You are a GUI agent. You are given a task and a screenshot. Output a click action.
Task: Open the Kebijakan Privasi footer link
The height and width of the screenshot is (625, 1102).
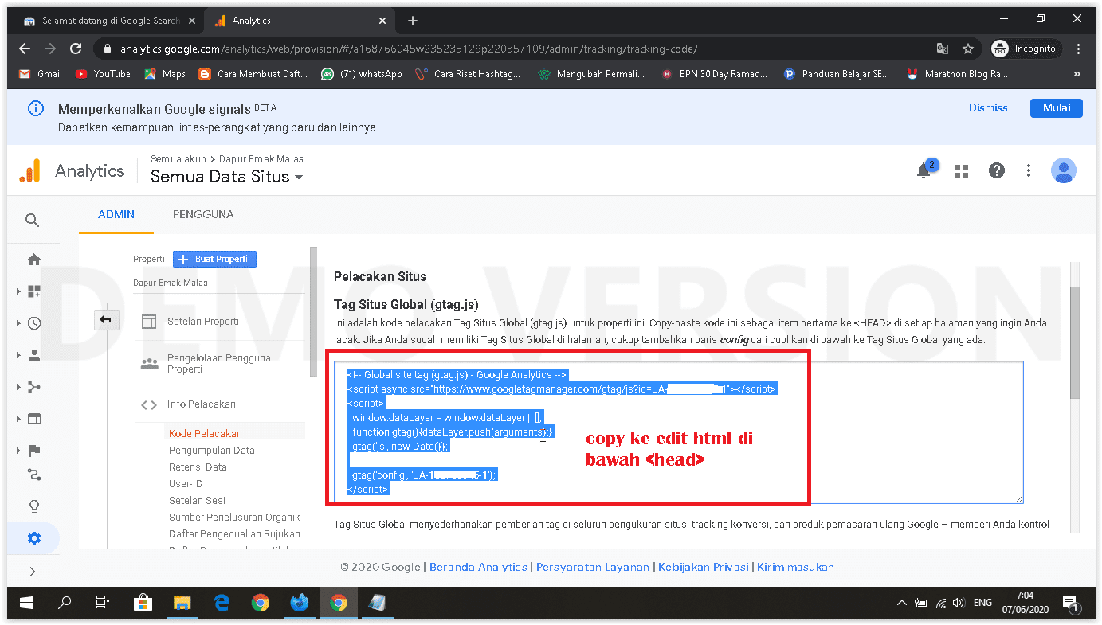704,567
